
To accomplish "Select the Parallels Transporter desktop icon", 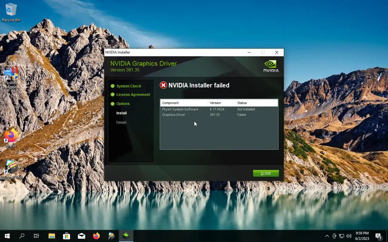I will [x=11, y=78].
